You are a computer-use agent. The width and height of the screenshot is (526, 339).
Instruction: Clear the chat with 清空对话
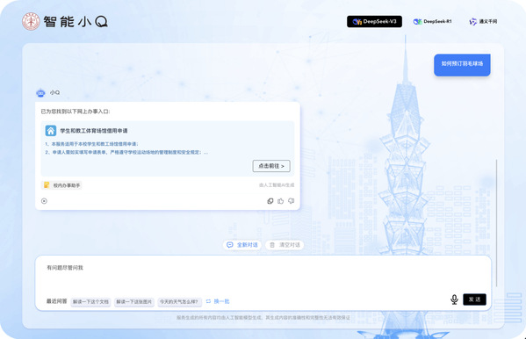click(285, 245)
